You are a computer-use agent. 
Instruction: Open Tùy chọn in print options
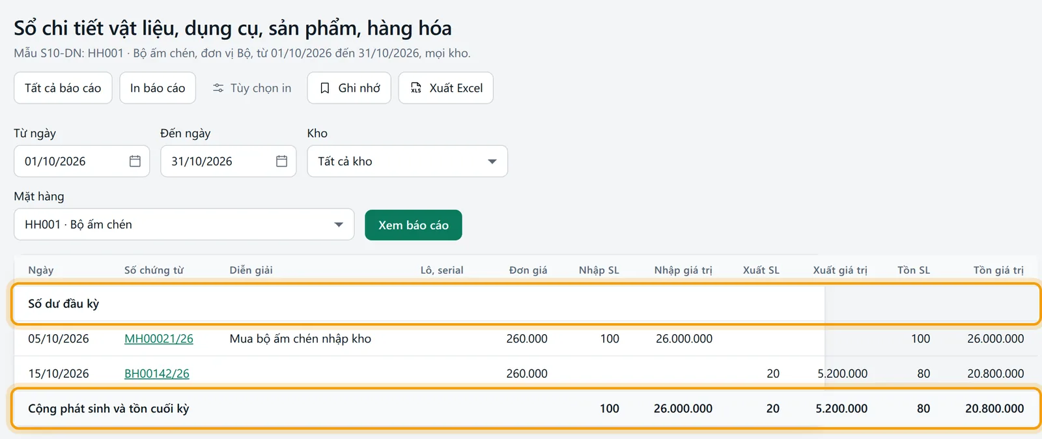coord(252,88)
